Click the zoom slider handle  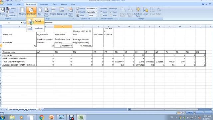coord(204,112)
